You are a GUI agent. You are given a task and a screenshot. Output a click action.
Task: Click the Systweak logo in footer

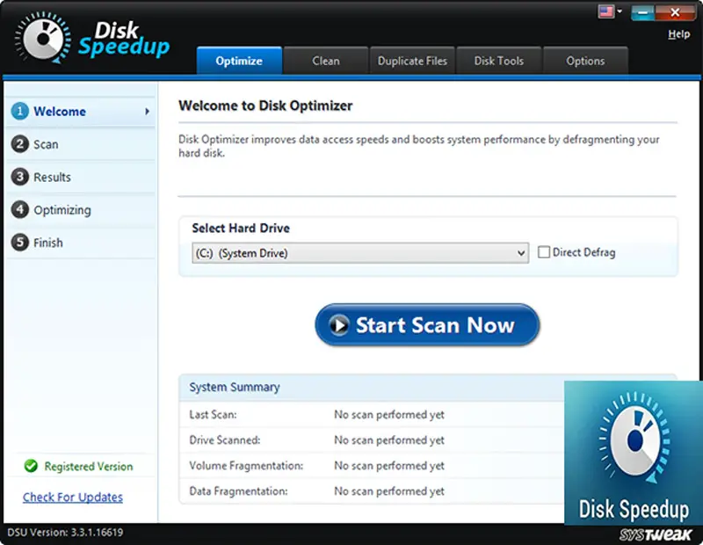[656, 534]
